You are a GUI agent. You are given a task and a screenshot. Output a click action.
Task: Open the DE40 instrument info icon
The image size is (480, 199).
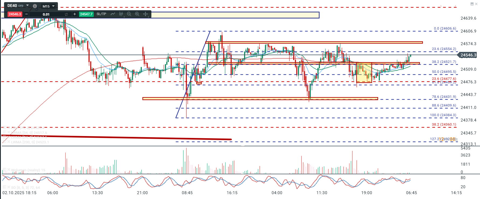35,6
